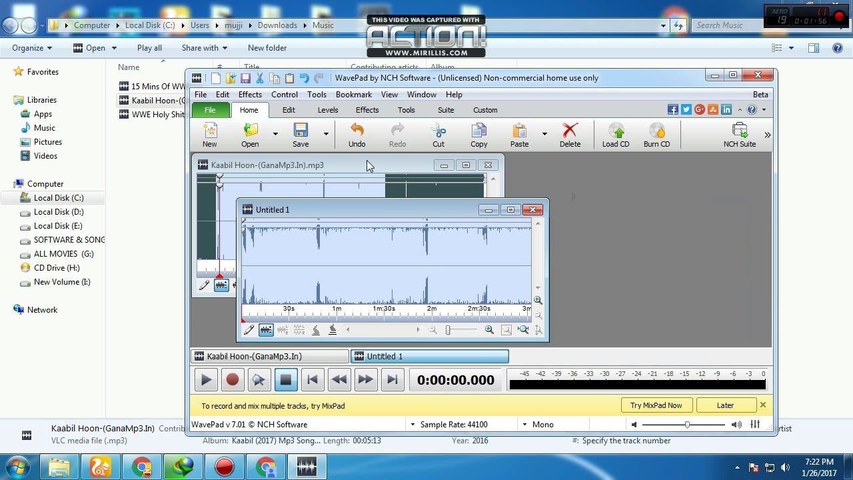Click the vertical zoom-in magnifier in Untitled 1
This screenshot has width=853, height=480.
click(538, 301)
